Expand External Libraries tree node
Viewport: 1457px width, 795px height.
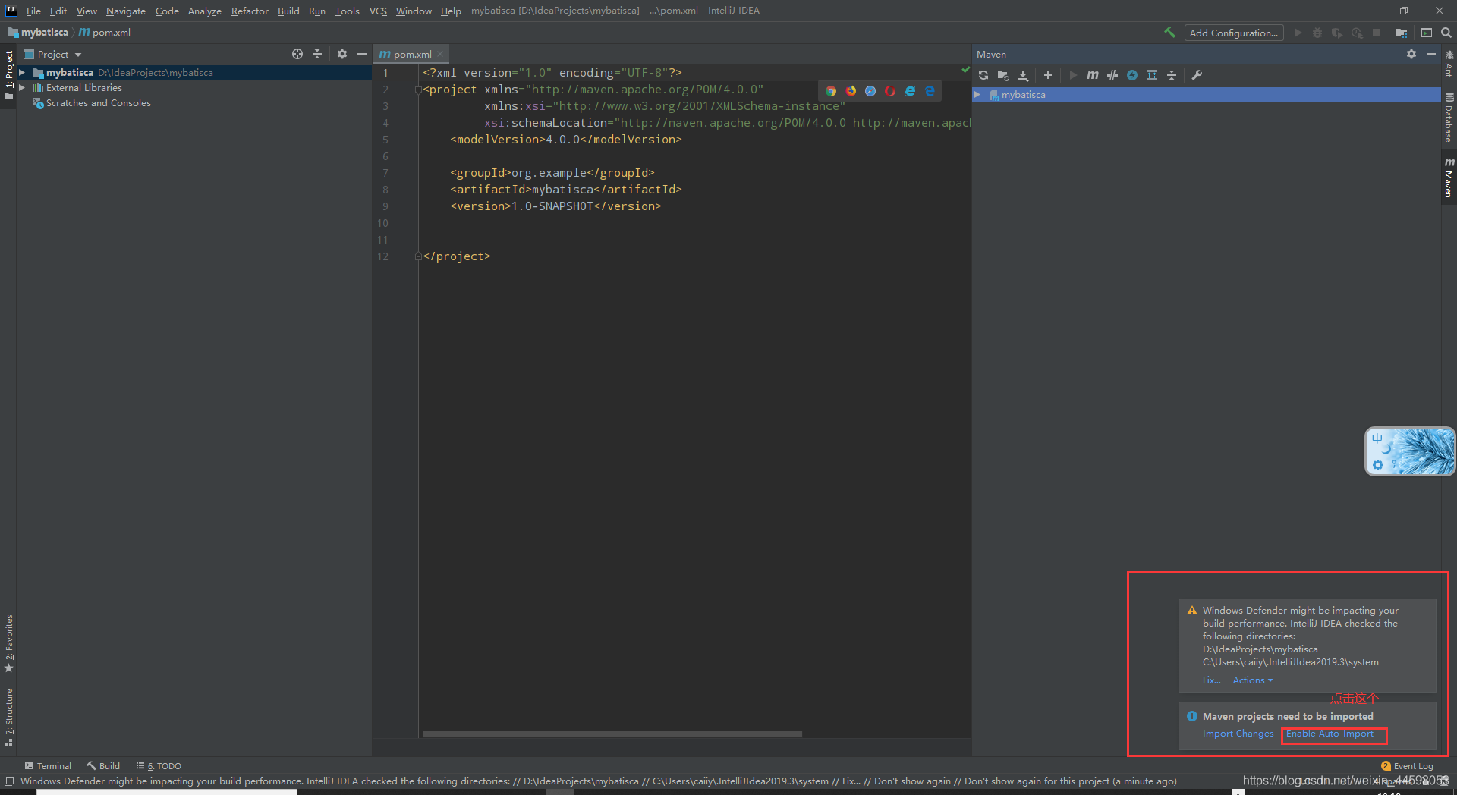coord(22,88)
